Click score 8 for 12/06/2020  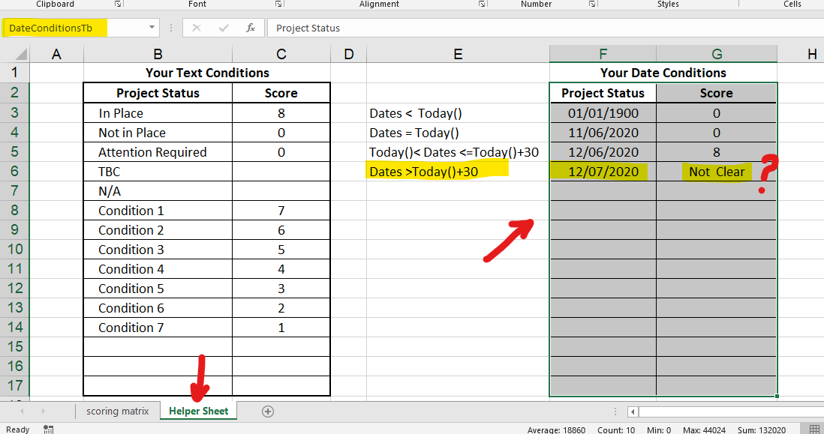pos(717,152)
